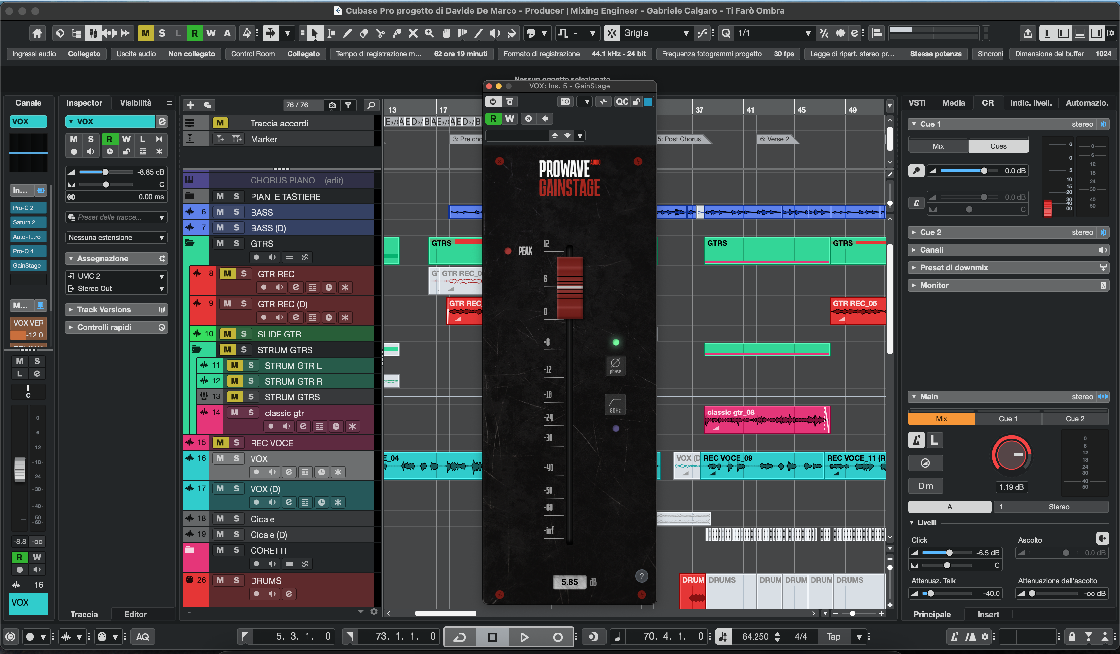Open the UMC 2 input routing dropdown
Image resolution: width=1120 pixels, height=654 pixels.
[117, 276]
